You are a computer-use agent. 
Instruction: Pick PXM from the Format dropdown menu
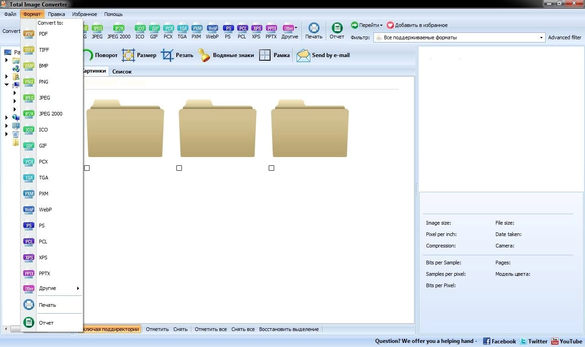(x=52, y=194)
